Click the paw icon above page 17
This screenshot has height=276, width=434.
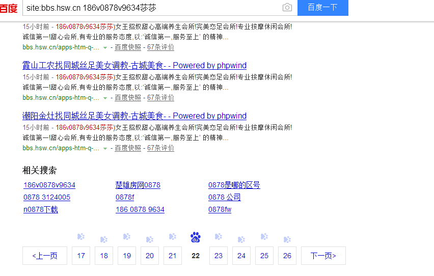tap(80, 237)
